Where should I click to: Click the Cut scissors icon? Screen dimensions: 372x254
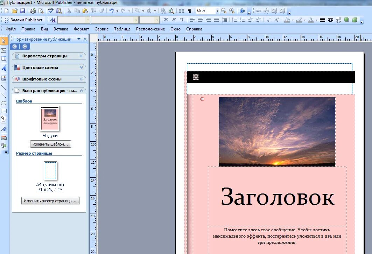coord(69,11)
